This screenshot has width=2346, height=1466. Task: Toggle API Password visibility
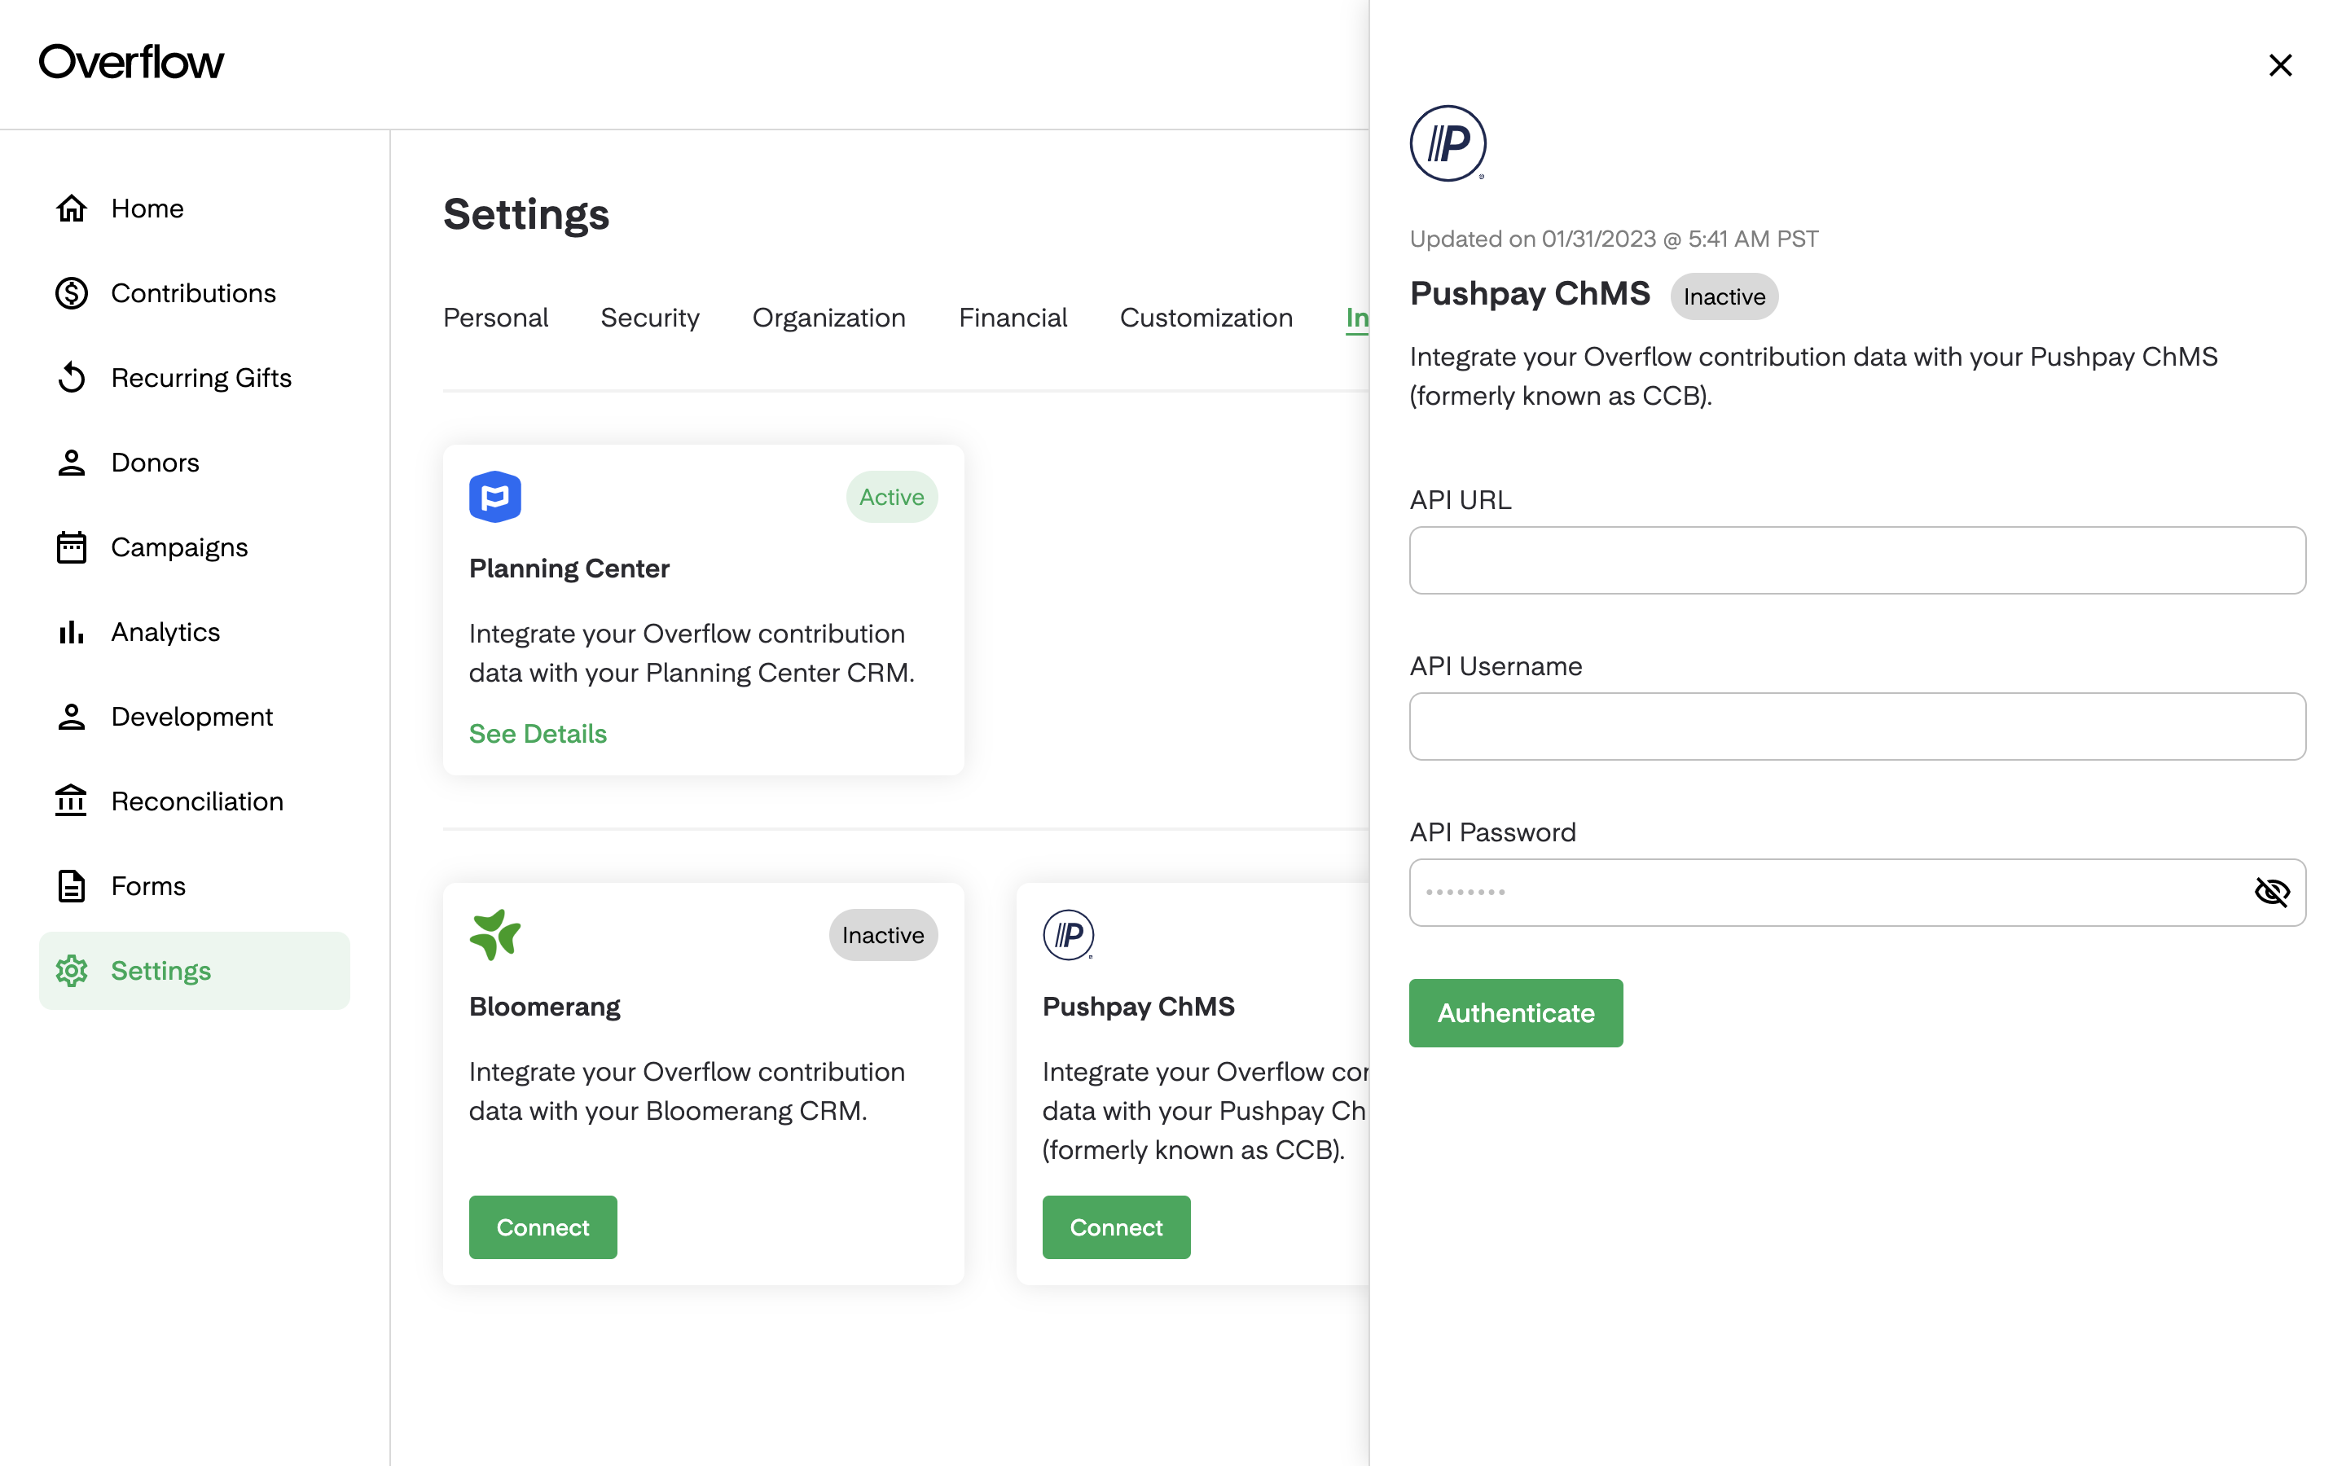[x=2273, y=892]
